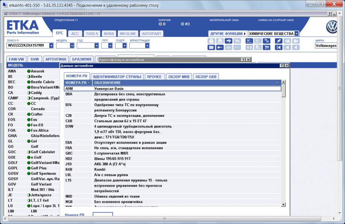Open the single shopping cart icon
This screenshot has height=224, width=345.
(266, 47)
